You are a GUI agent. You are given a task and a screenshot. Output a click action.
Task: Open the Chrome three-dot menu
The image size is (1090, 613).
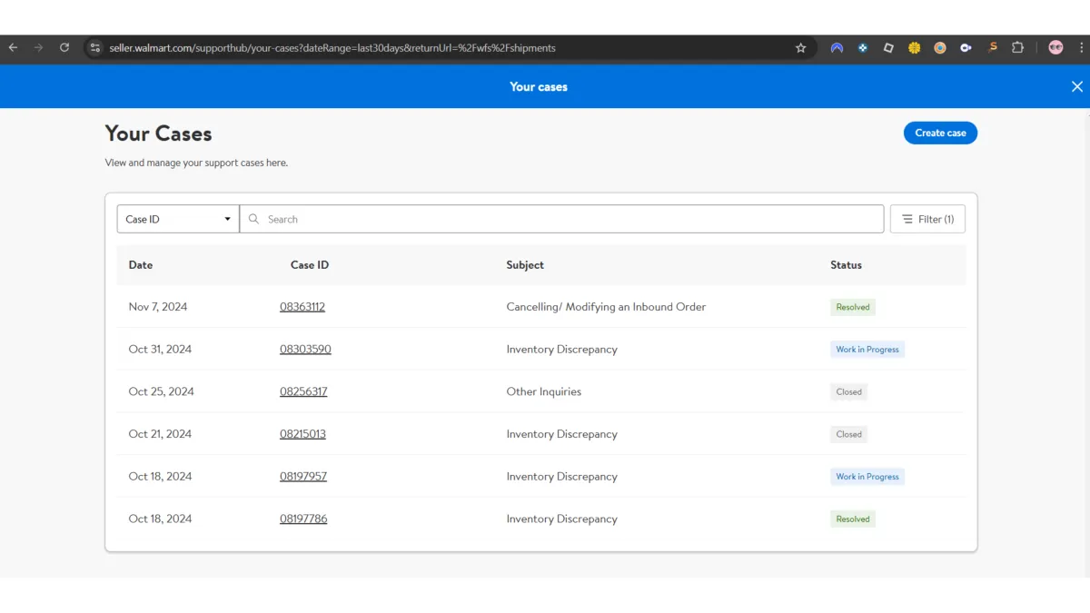[1080, 48]
